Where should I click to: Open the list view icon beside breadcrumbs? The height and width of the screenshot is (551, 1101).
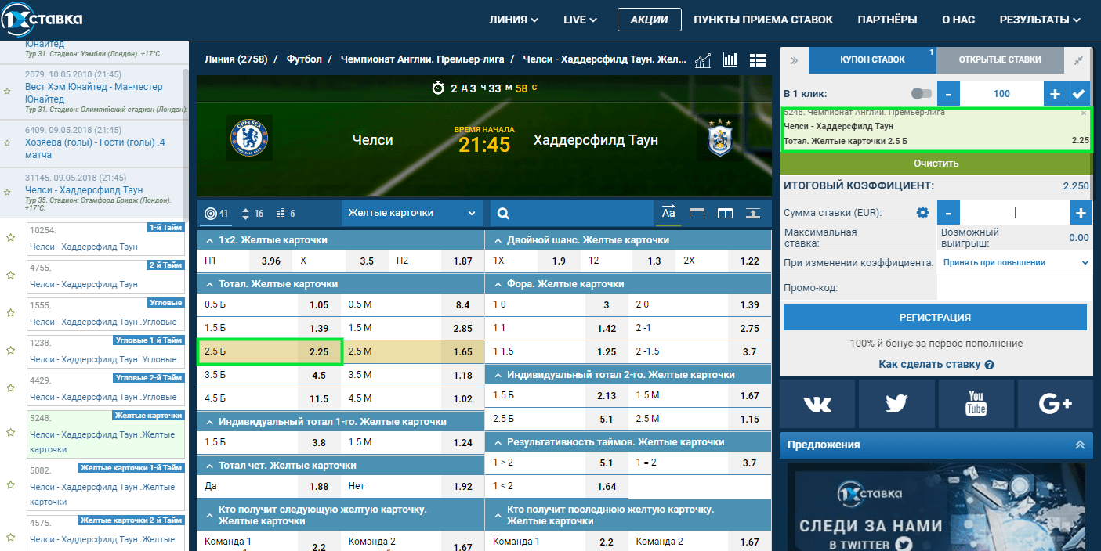coord(757,60)
